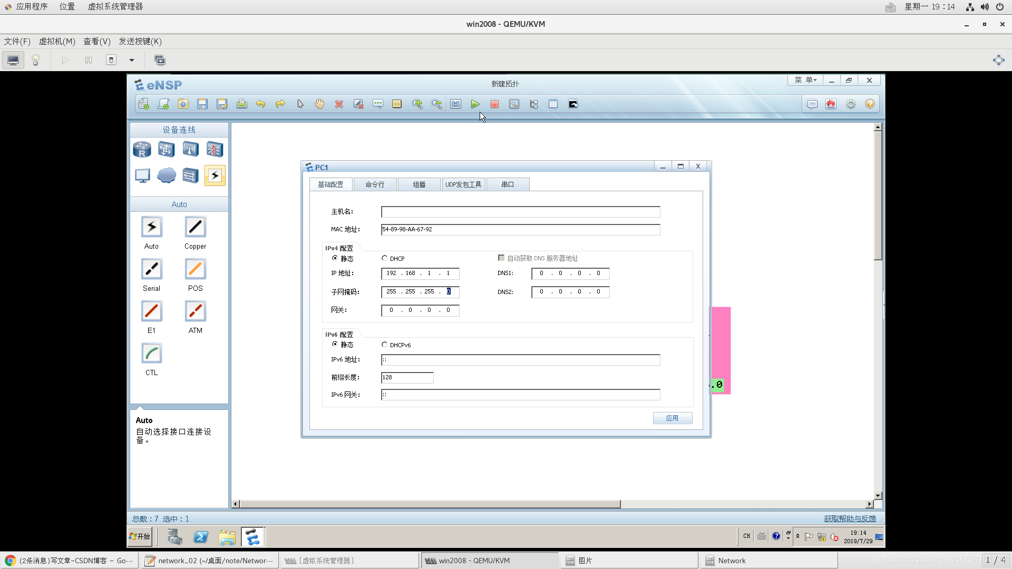Select the hand drag tool in toolbar
Image resolution: width=1012 pixels, height=569 pixels.
pyautogui.click(x=319, y=104)
